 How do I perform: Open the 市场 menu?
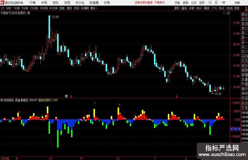(44, 3)
